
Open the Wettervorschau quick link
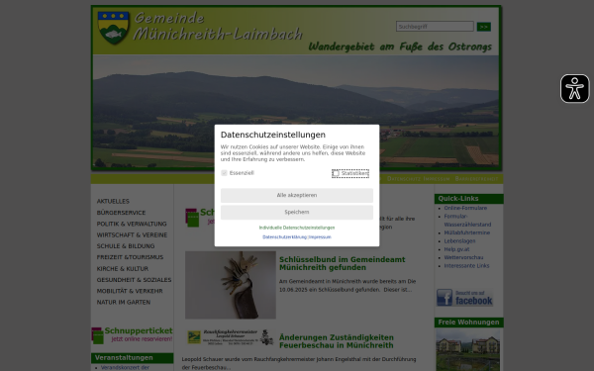tap(463, 258)
